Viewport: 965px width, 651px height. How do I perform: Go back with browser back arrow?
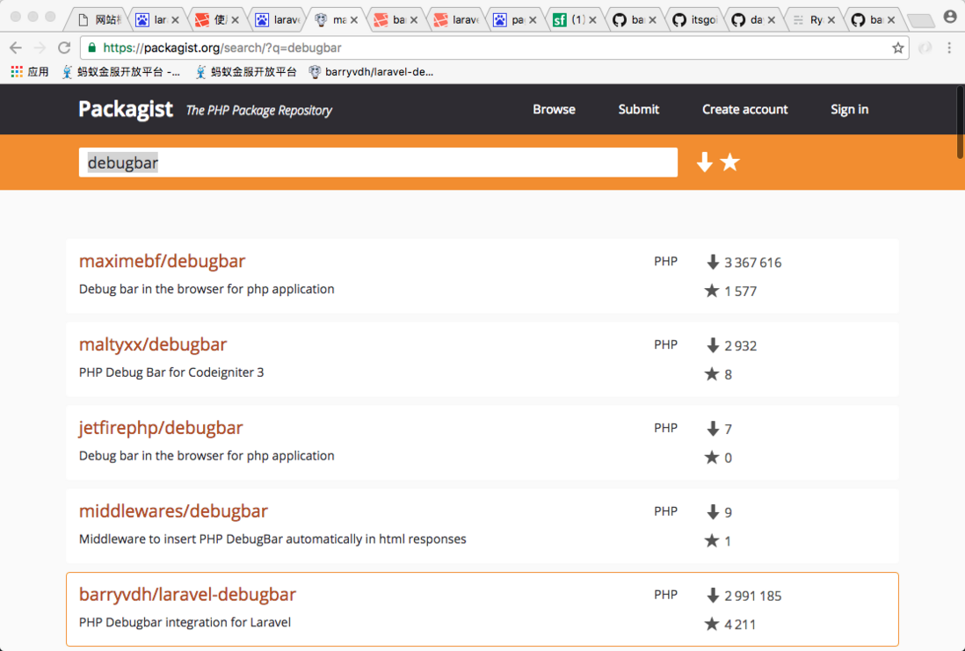[16, 47]
